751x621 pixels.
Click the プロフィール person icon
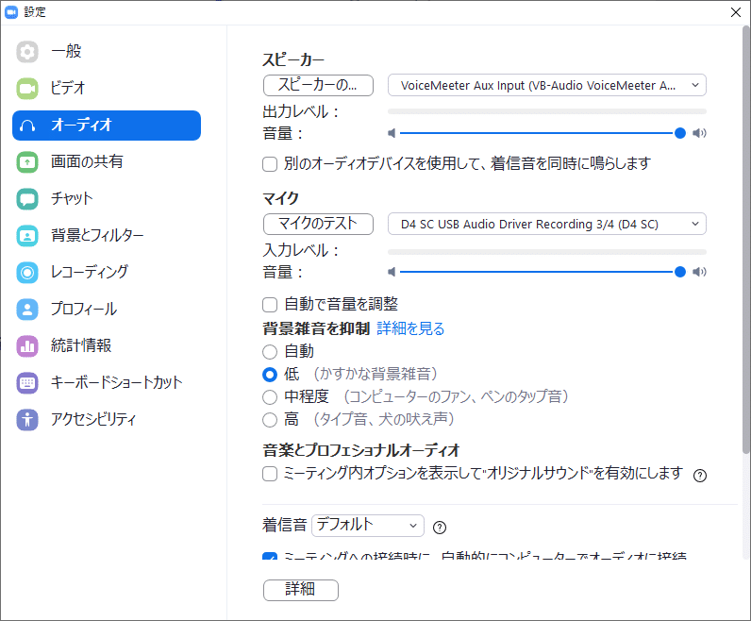27,309
